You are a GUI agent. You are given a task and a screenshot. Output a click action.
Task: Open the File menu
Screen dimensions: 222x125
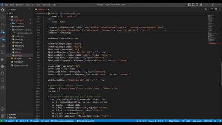pyautogui.click(x=7, y=5)
